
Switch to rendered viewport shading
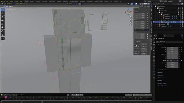(149, 4)
